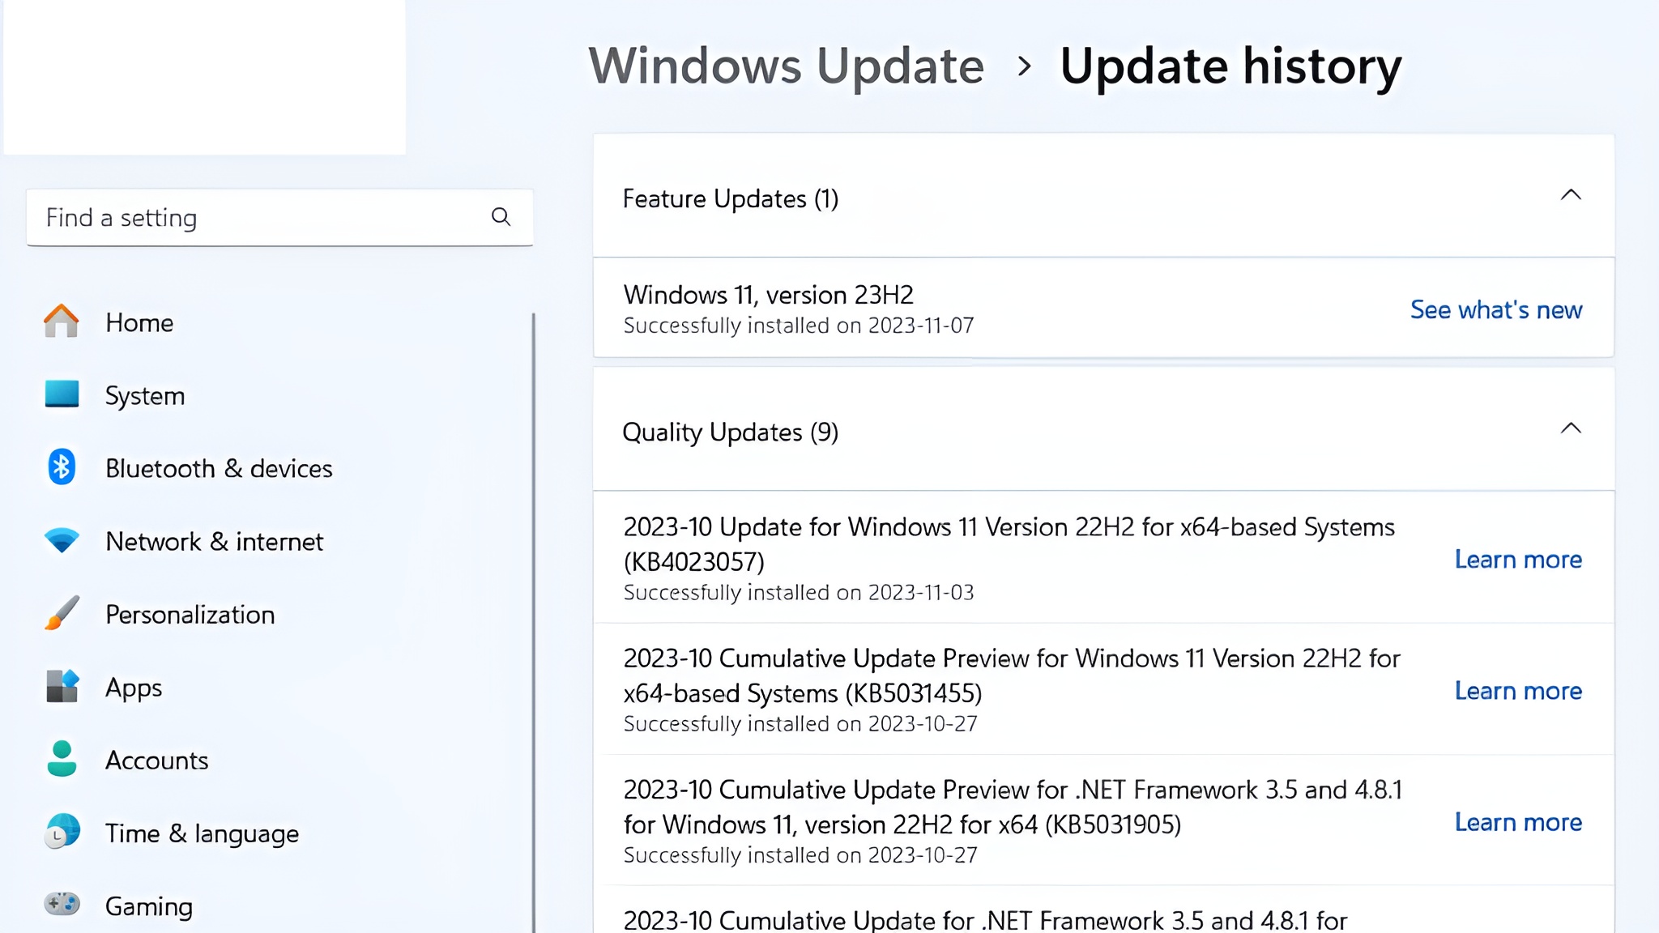Select the Update history breadcrumb title
The height and width of the screenshot is (933, 1659).
(1230, 66)
